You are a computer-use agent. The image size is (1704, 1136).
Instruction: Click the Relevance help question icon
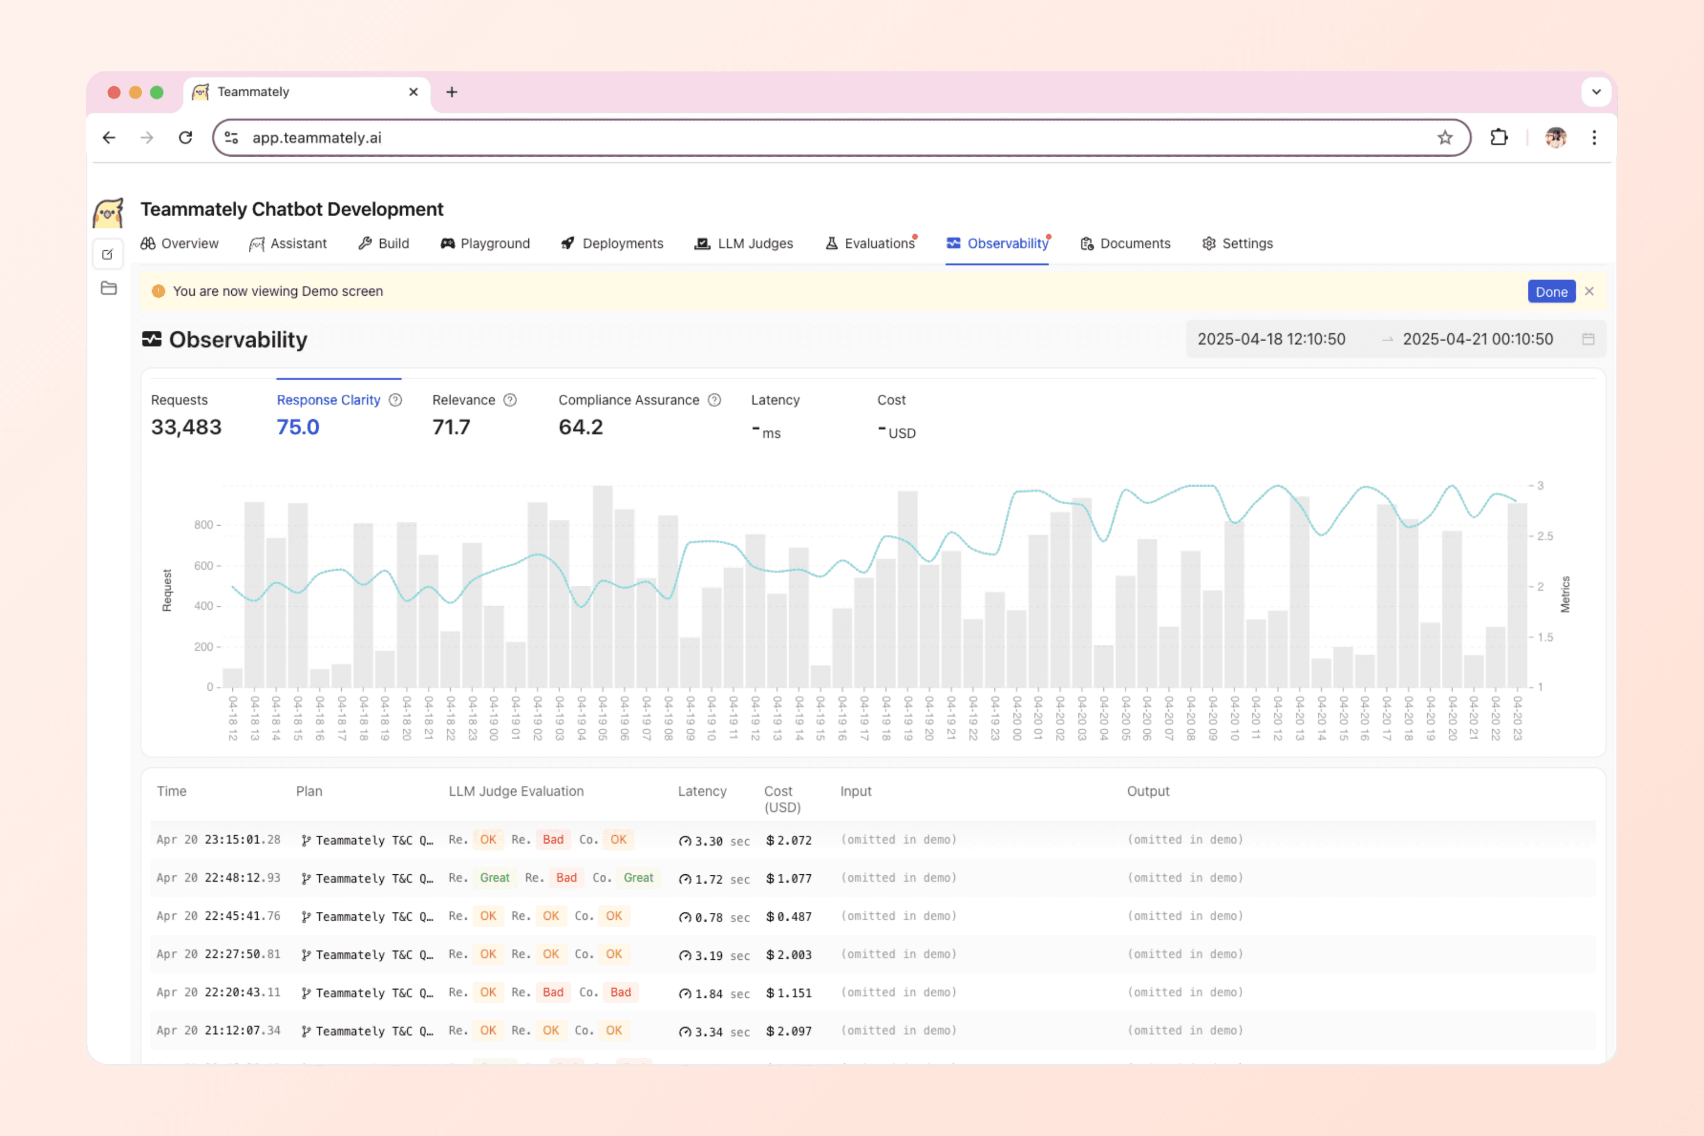[x=510, y=400]
